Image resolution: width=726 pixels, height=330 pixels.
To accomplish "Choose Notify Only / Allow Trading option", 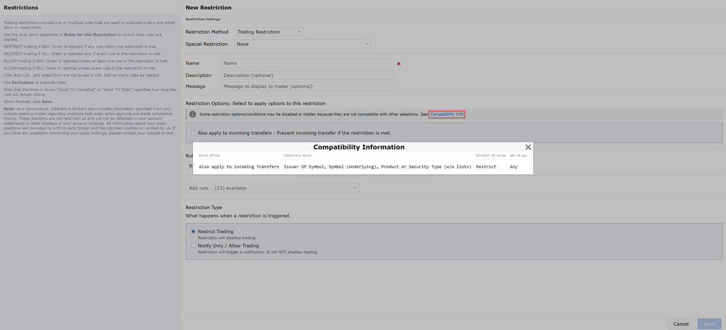I will click(193, 246).
